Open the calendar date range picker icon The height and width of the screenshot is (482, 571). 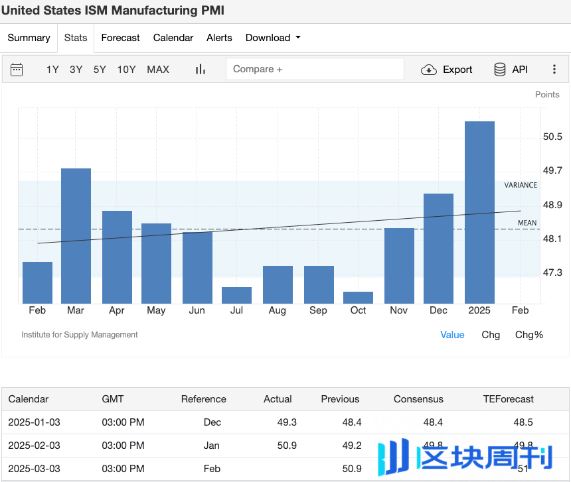tap(17, 70)
